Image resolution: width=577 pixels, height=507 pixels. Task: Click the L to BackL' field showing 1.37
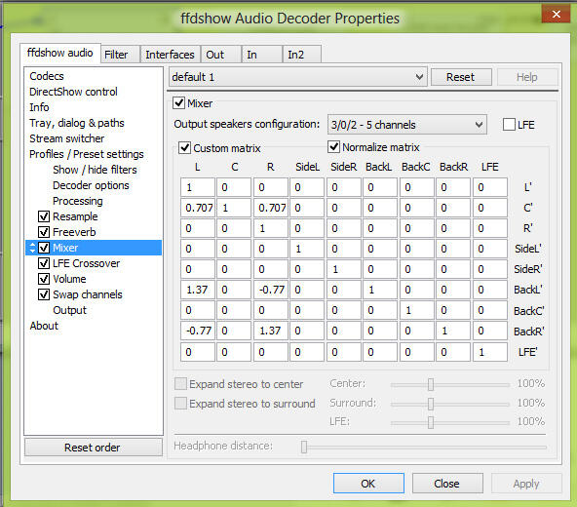(x=198, y=290)
